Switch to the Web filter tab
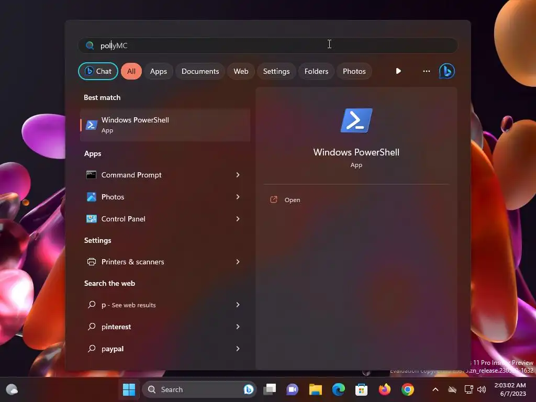The width and height of the screenshot is (536, 402). tap(241, 71)
